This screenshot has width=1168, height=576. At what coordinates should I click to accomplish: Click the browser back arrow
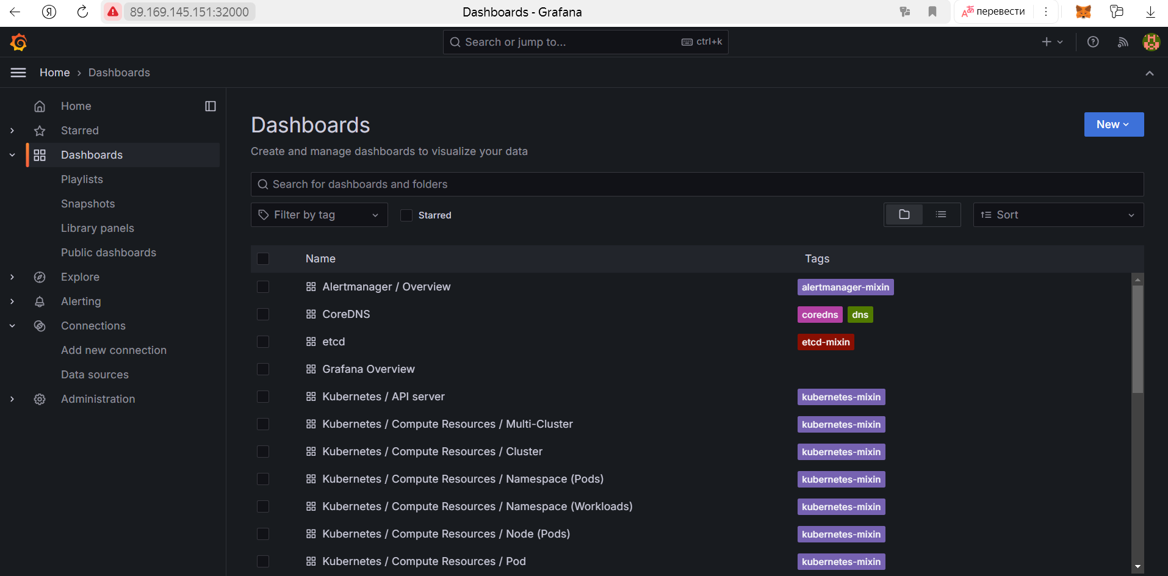15,12
